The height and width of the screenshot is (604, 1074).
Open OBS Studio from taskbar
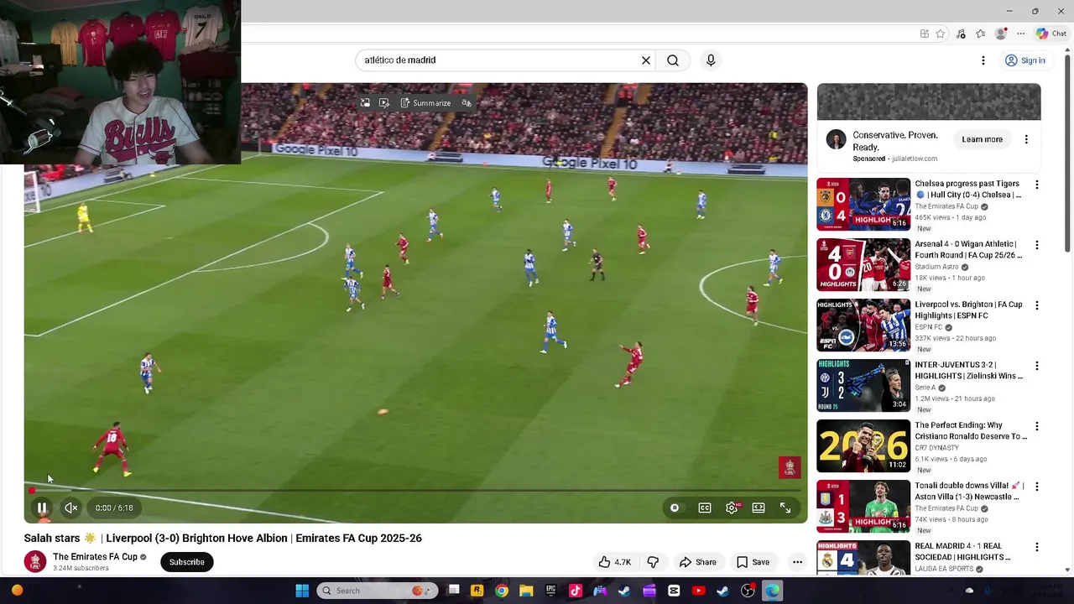pos(748,591)
